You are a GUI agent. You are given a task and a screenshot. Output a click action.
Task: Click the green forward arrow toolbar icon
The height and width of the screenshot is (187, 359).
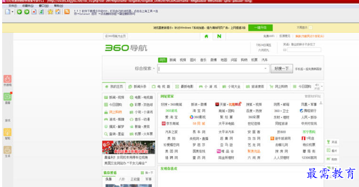(x=27, y=12)
